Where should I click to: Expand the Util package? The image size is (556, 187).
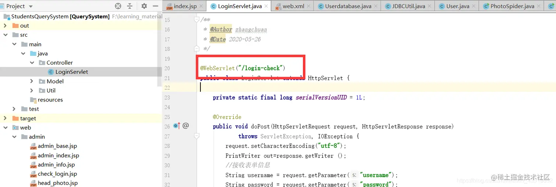pos(32,90)
